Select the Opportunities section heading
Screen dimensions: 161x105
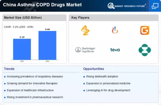94,69
